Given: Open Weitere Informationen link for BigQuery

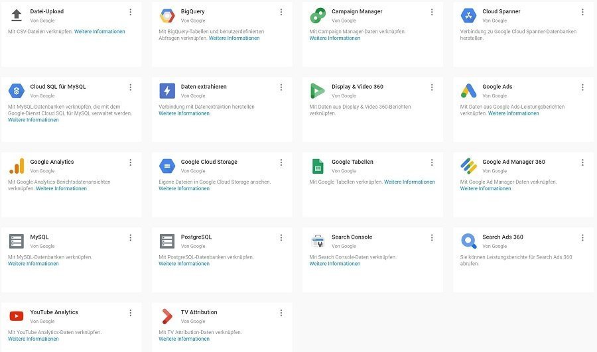Looking at the screenshot, I should tap(234, 38).
